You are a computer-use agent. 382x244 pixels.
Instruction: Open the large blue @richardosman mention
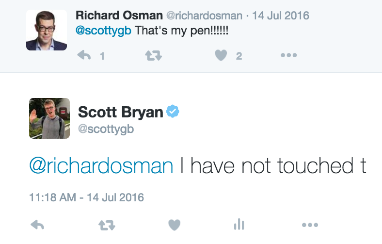point(101,166)
